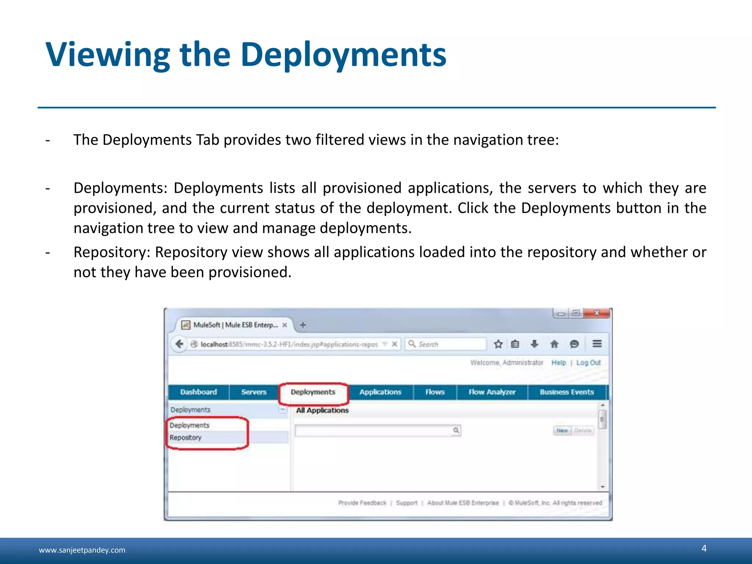Open the Business Events tab
This screenshot has width=752, height=564.
coord(567,392)
